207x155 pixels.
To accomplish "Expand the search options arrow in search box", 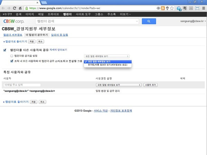I will [x=137, y=21].
